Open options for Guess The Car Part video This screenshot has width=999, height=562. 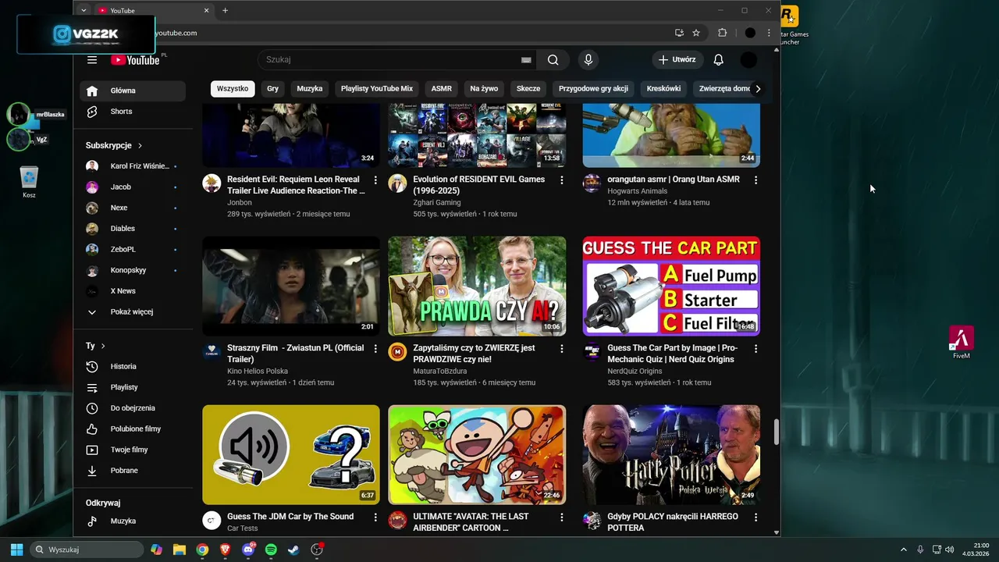(755, 349)
